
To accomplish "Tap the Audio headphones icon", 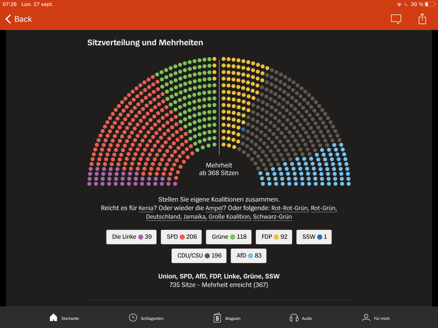I will (301, 318).
